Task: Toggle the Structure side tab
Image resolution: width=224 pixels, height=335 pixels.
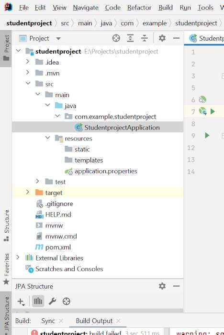Action: click(x=6, y=226)
